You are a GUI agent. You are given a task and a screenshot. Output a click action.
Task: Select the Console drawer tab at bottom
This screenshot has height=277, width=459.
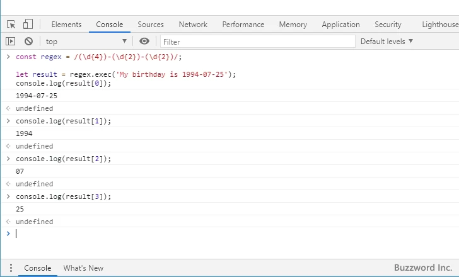(x=38, y=268)
